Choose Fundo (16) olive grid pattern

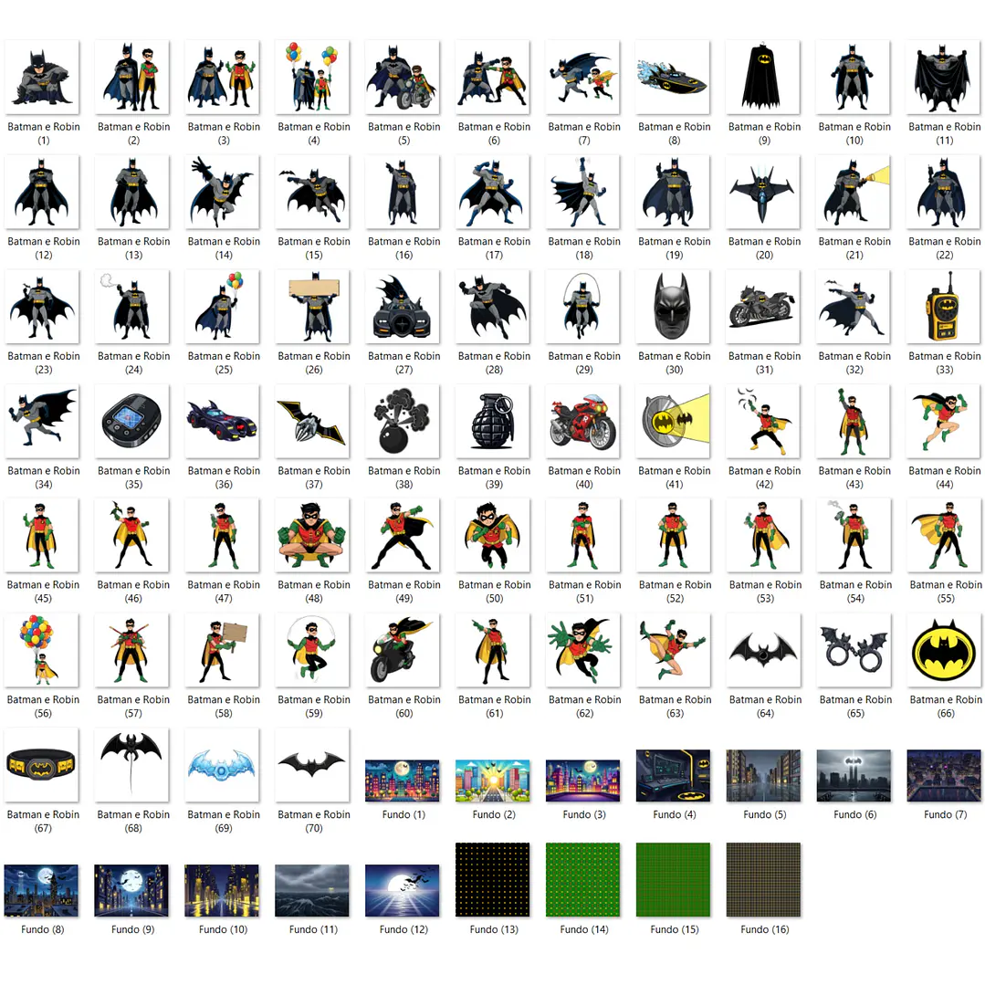(763, 880)
